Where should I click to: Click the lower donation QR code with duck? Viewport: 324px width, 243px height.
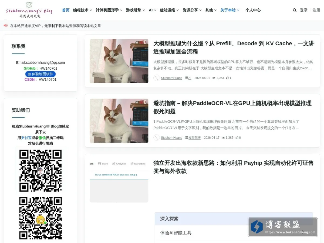point(40,218)
